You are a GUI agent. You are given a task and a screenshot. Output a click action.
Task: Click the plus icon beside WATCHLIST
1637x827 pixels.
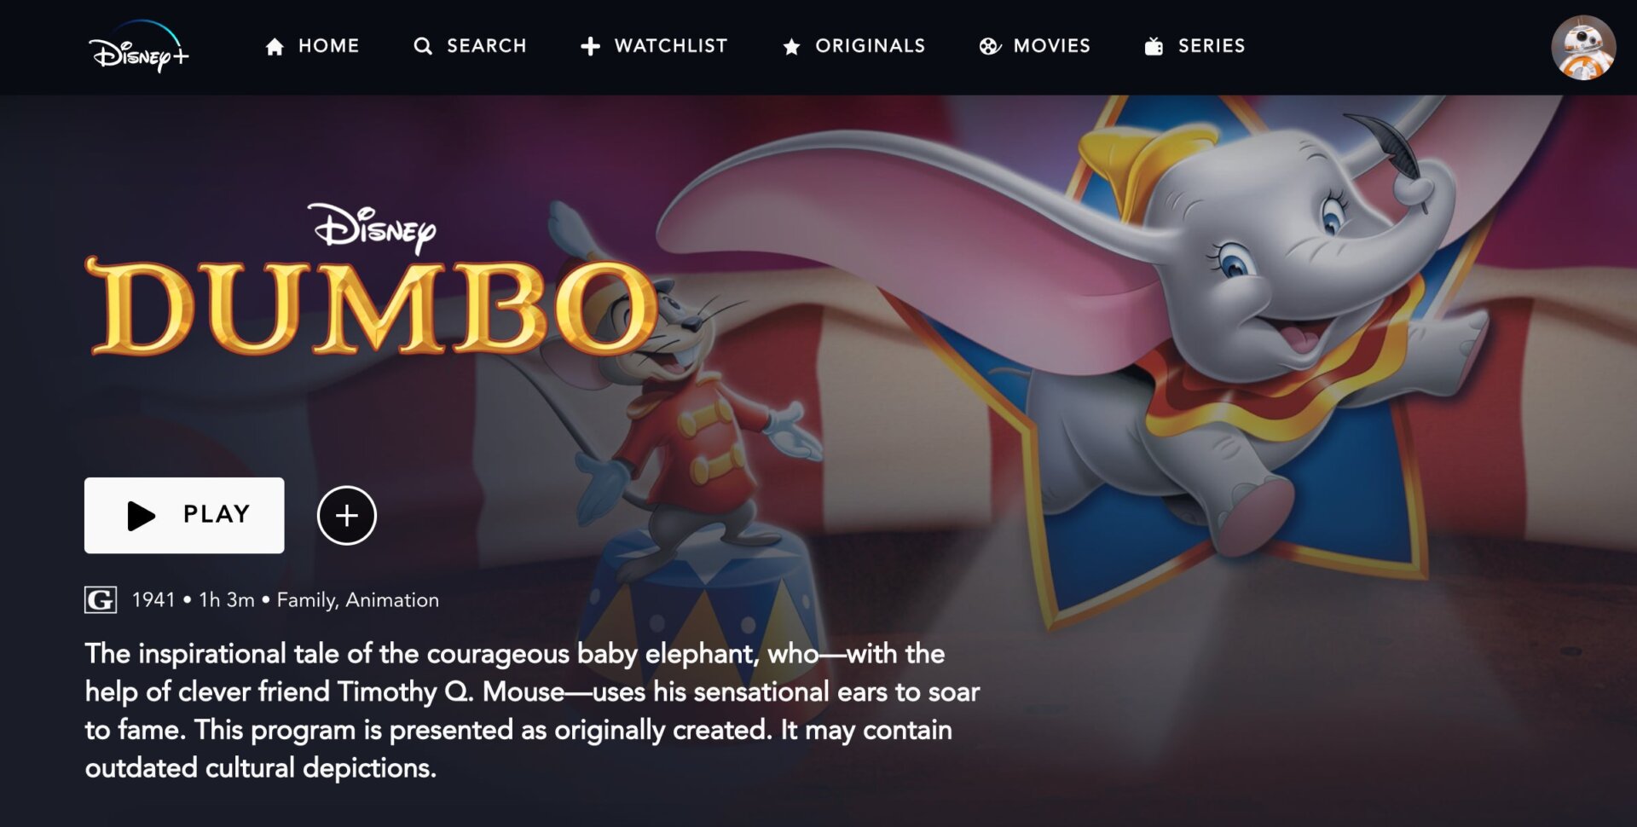590,46
